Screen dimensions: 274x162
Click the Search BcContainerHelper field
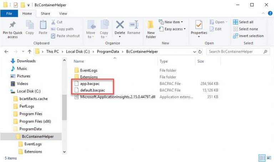pyautogui.click(x=235, y=52)
